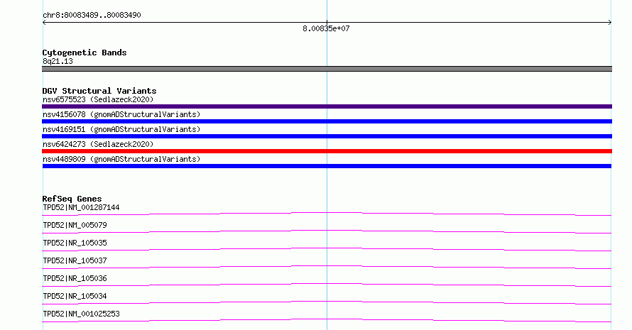Click the magenta intron line under NM_005079

tap(327, 231)
